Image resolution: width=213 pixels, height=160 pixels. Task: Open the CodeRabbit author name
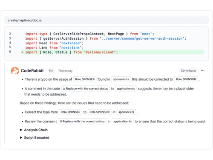pyautogui.click(x=32, y=71)
